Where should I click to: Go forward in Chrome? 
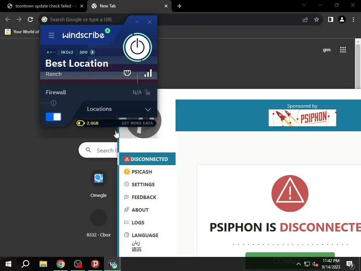coord(19,20)
